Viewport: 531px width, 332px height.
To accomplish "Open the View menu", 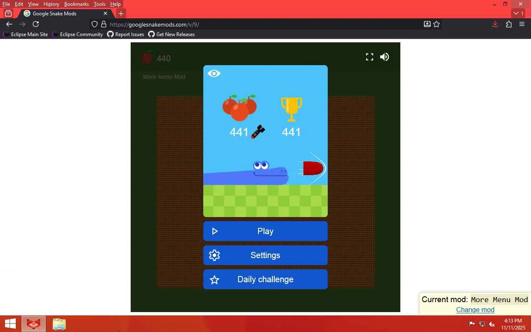I will pos(33,4).
